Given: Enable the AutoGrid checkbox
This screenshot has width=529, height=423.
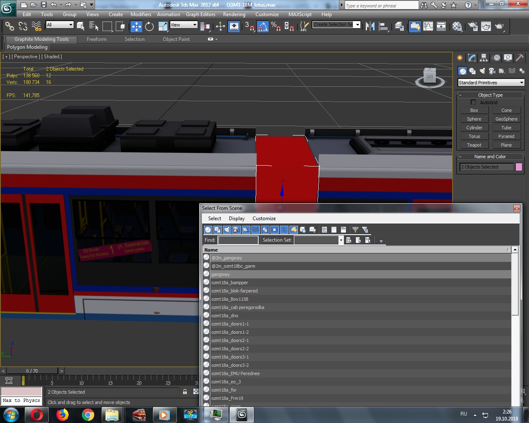Looking at the screenshot, I should point(474,102).
